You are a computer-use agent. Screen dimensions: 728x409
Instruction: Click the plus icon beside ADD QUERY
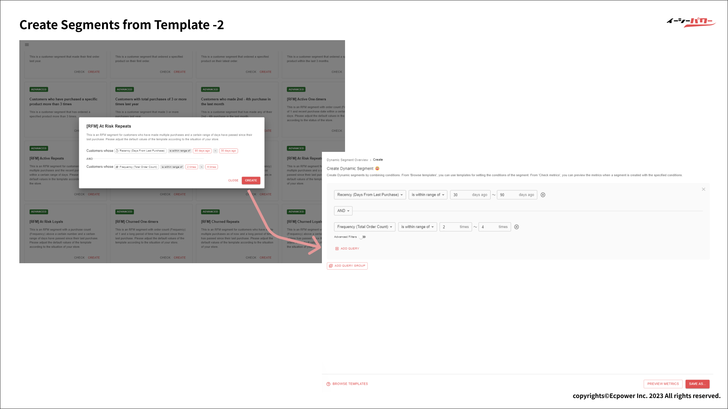[x=337, y=249]
